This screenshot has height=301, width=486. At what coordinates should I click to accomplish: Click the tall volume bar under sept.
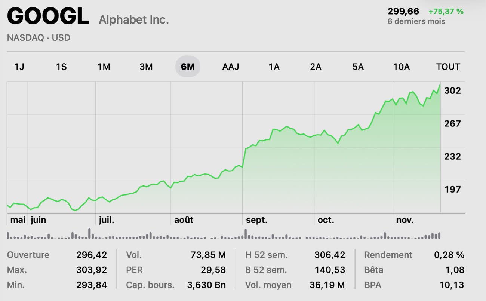click(246, 234)
